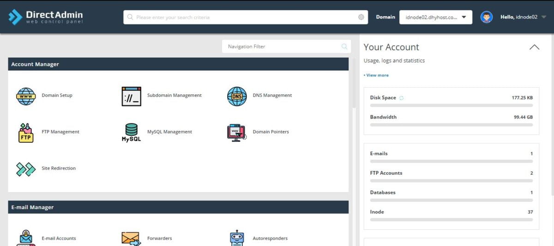
Task: Click the Domain Setup label
Action: [x=57, y=95]
